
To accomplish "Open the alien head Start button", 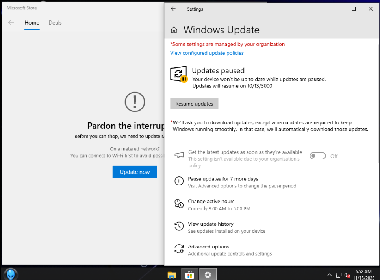I will click(11, 274).
